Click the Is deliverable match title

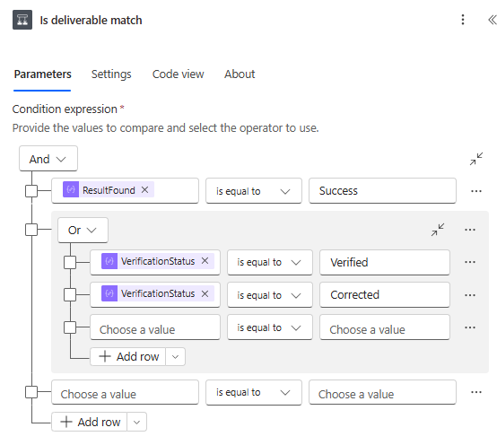pyautogui.click(x=91, y=20)
